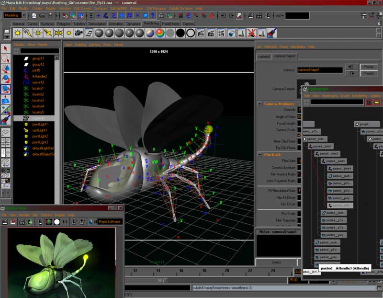Click the yellow bar icon in Hypergraph toolbar
383x298 pixels.
click(x=377, y=102)
